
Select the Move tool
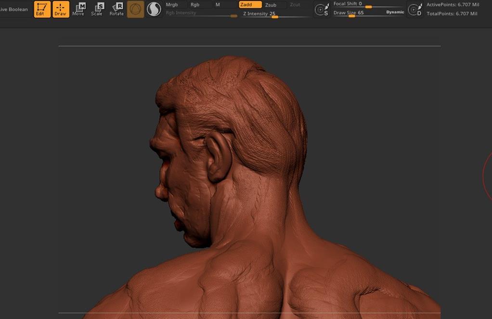tap(78, 9)
